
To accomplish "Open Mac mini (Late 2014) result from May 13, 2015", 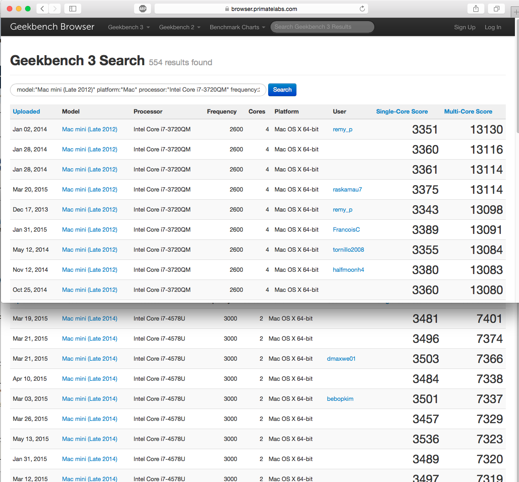I will (90, 439).
